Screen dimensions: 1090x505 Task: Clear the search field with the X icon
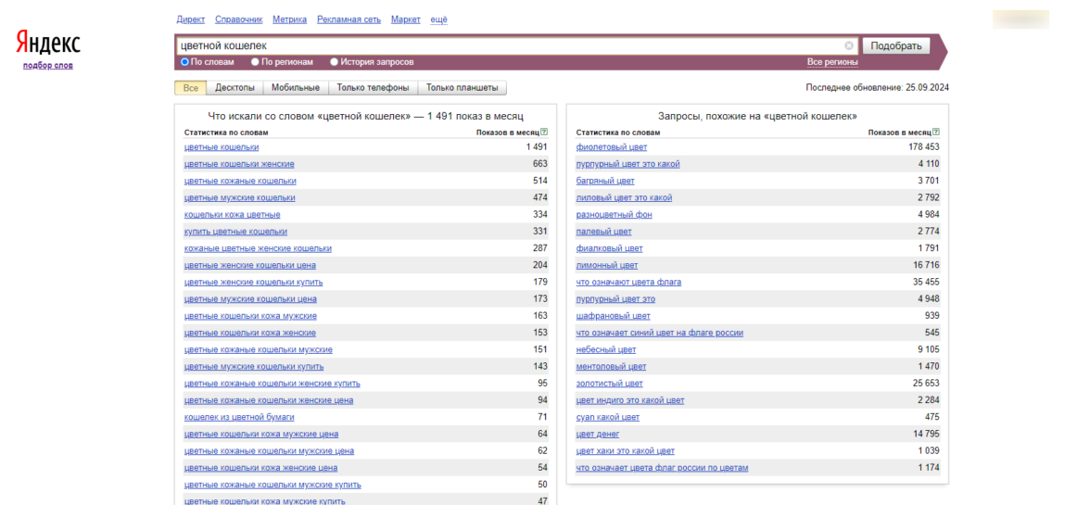pos(849,45)
